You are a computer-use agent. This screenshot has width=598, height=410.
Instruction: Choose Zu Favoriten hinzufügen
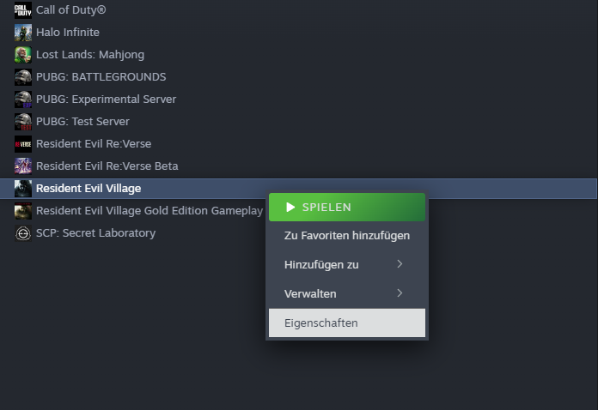click(x=347, y=236)
